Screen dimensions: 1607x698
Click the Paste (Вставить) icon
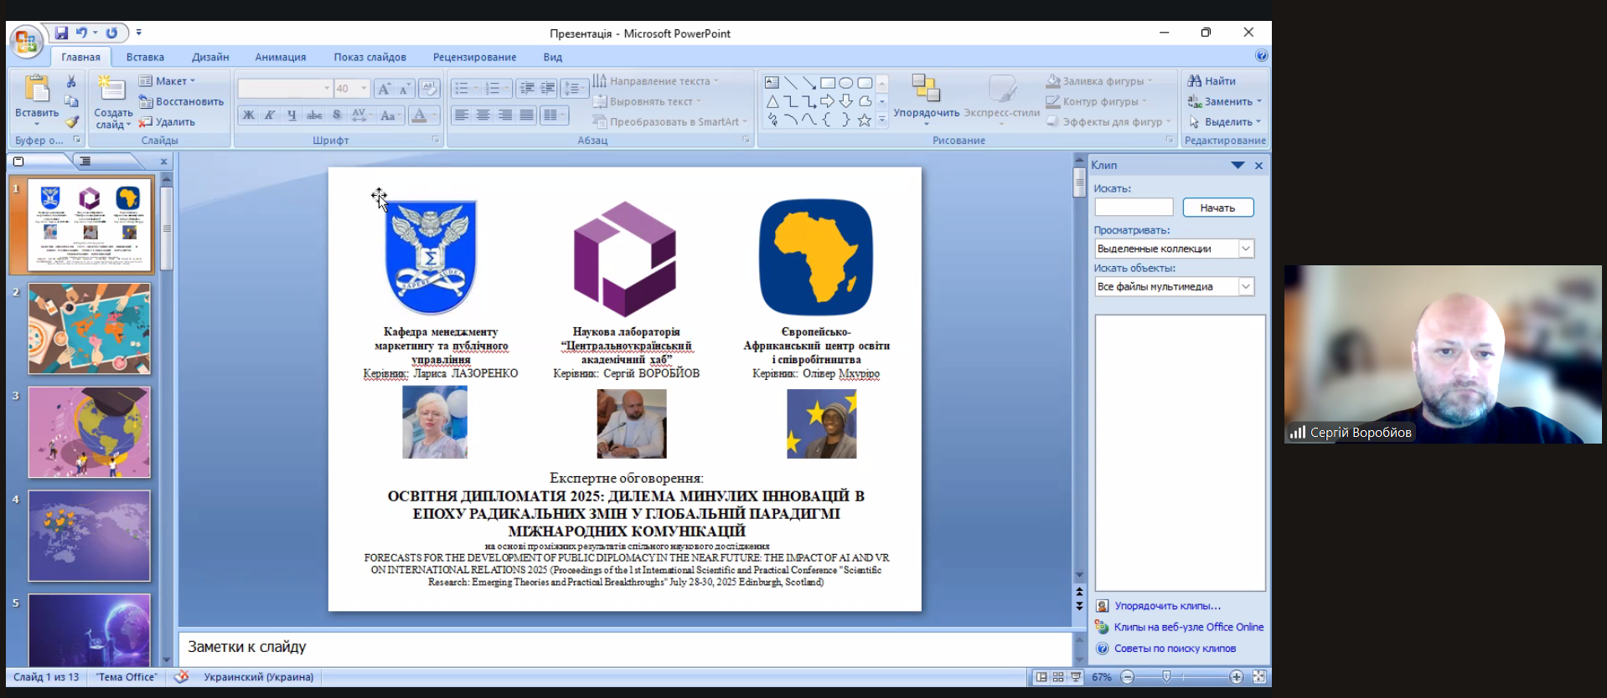click(x=37, y=90)
